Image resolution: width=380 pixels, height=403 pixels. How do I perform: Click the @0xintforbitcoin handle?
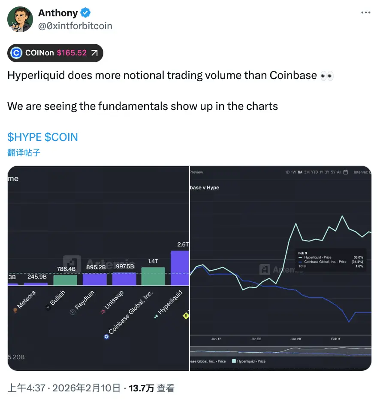(x=75, y=26)
